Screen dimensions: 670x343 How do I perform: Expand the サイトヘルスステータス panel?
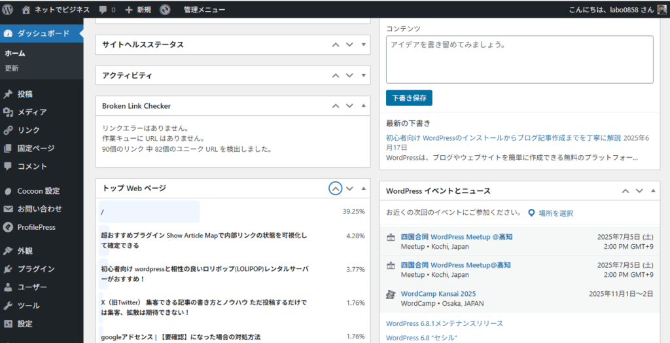(x=363, y=45)
